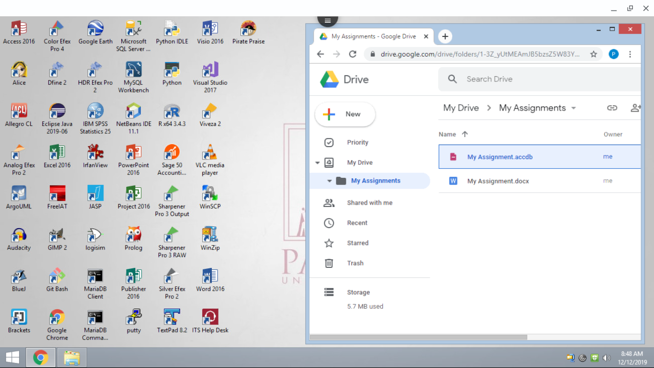Open Shared with me section

click(x=369, y=203)
